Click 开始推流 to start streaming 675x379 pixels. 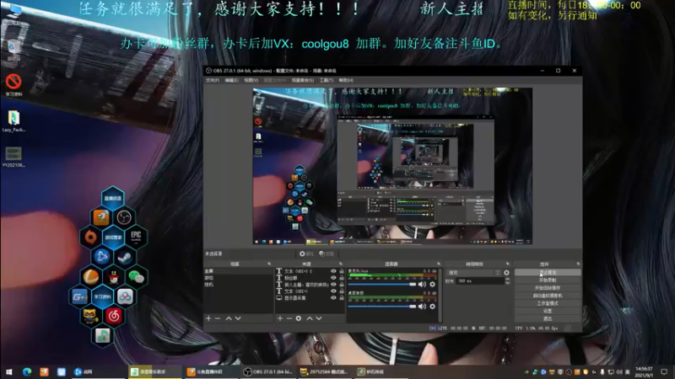tap(548, 272)
